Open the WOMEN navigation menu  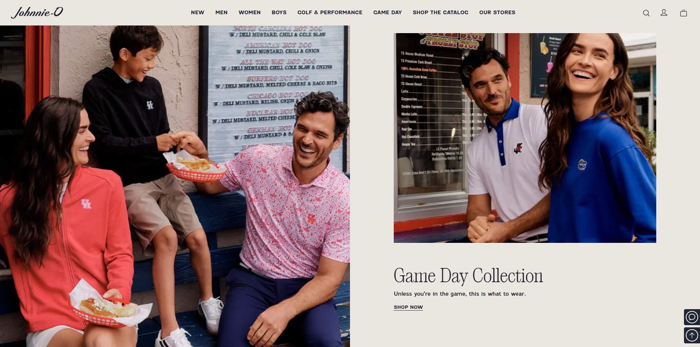coord(249,12)
